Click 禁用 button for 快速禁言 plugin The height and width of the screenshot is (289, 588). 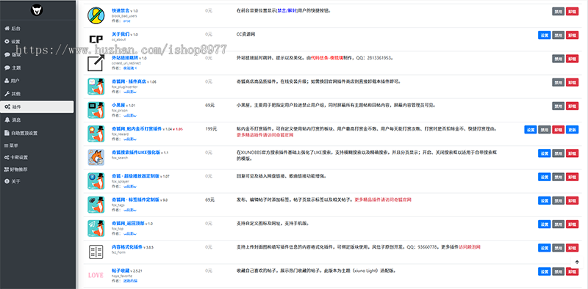[558, 12]
